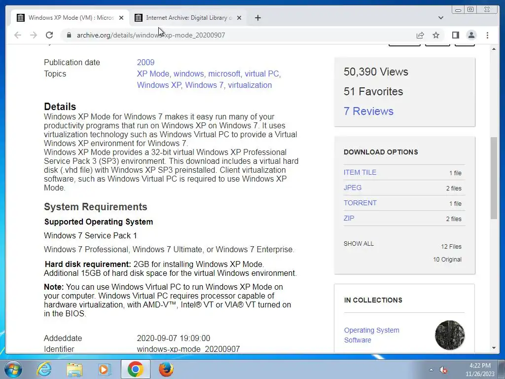Close the Internet Archive: Digital Library tab
Screen dimensions: 505x379
[x=239, y=18]
